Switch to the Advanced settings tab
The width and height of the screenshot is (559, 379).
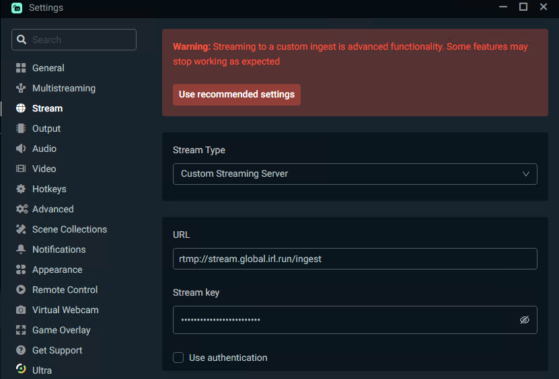point(52,209)
